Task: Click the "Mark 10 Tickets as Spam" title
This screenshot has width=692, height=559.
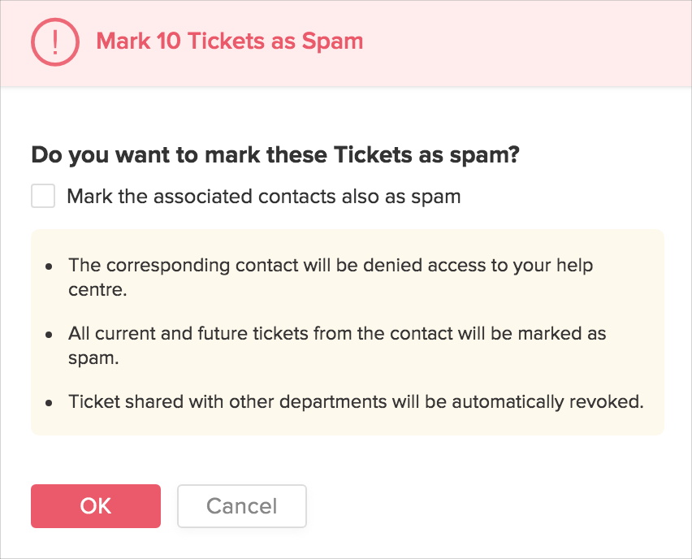Action: [x=229, y=41]
